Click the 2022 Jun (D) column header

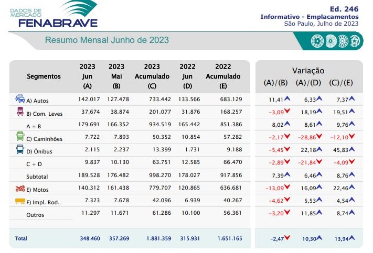point(187,76)
